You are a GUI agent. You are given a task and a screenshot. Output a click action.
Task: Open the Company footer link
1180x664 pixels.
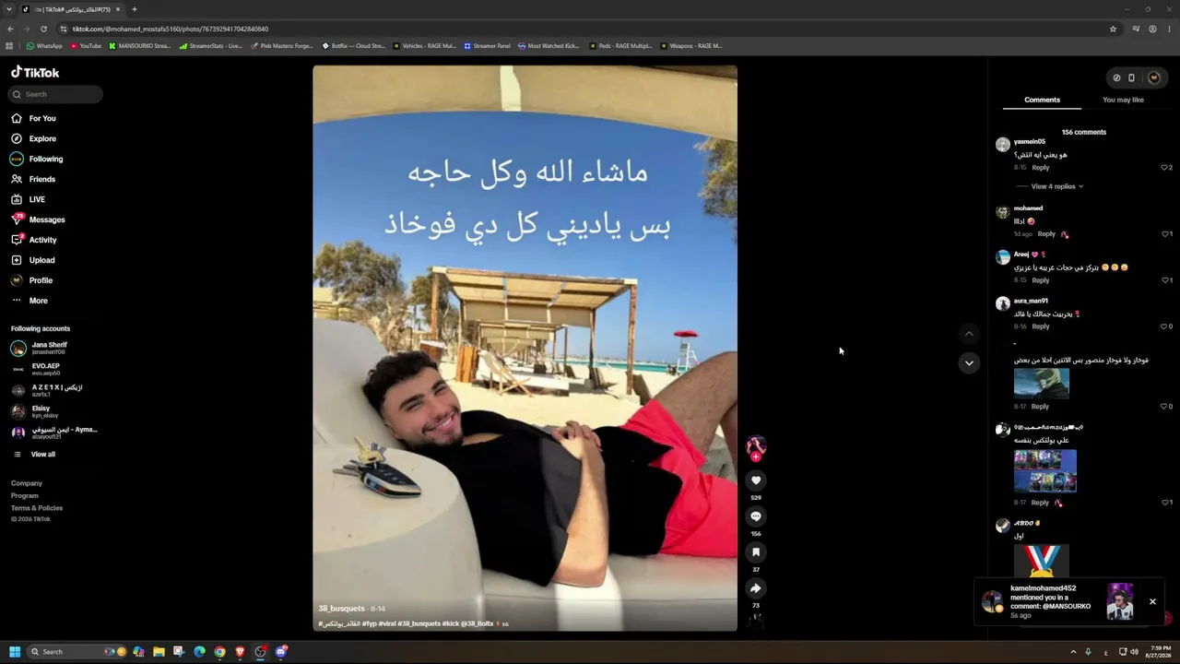pos(27,483)
